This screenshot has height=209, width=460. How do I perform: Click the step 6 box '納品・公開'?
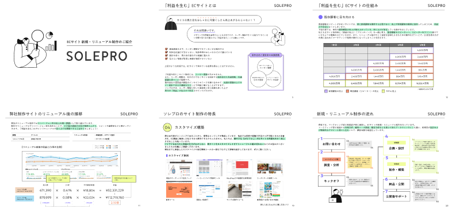pyautogui.click(x=397, y=184)
